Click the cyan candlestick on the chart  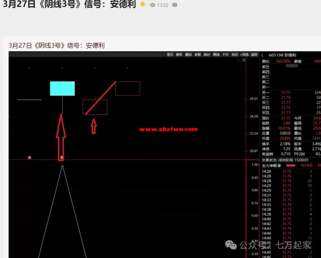(63, 89)
